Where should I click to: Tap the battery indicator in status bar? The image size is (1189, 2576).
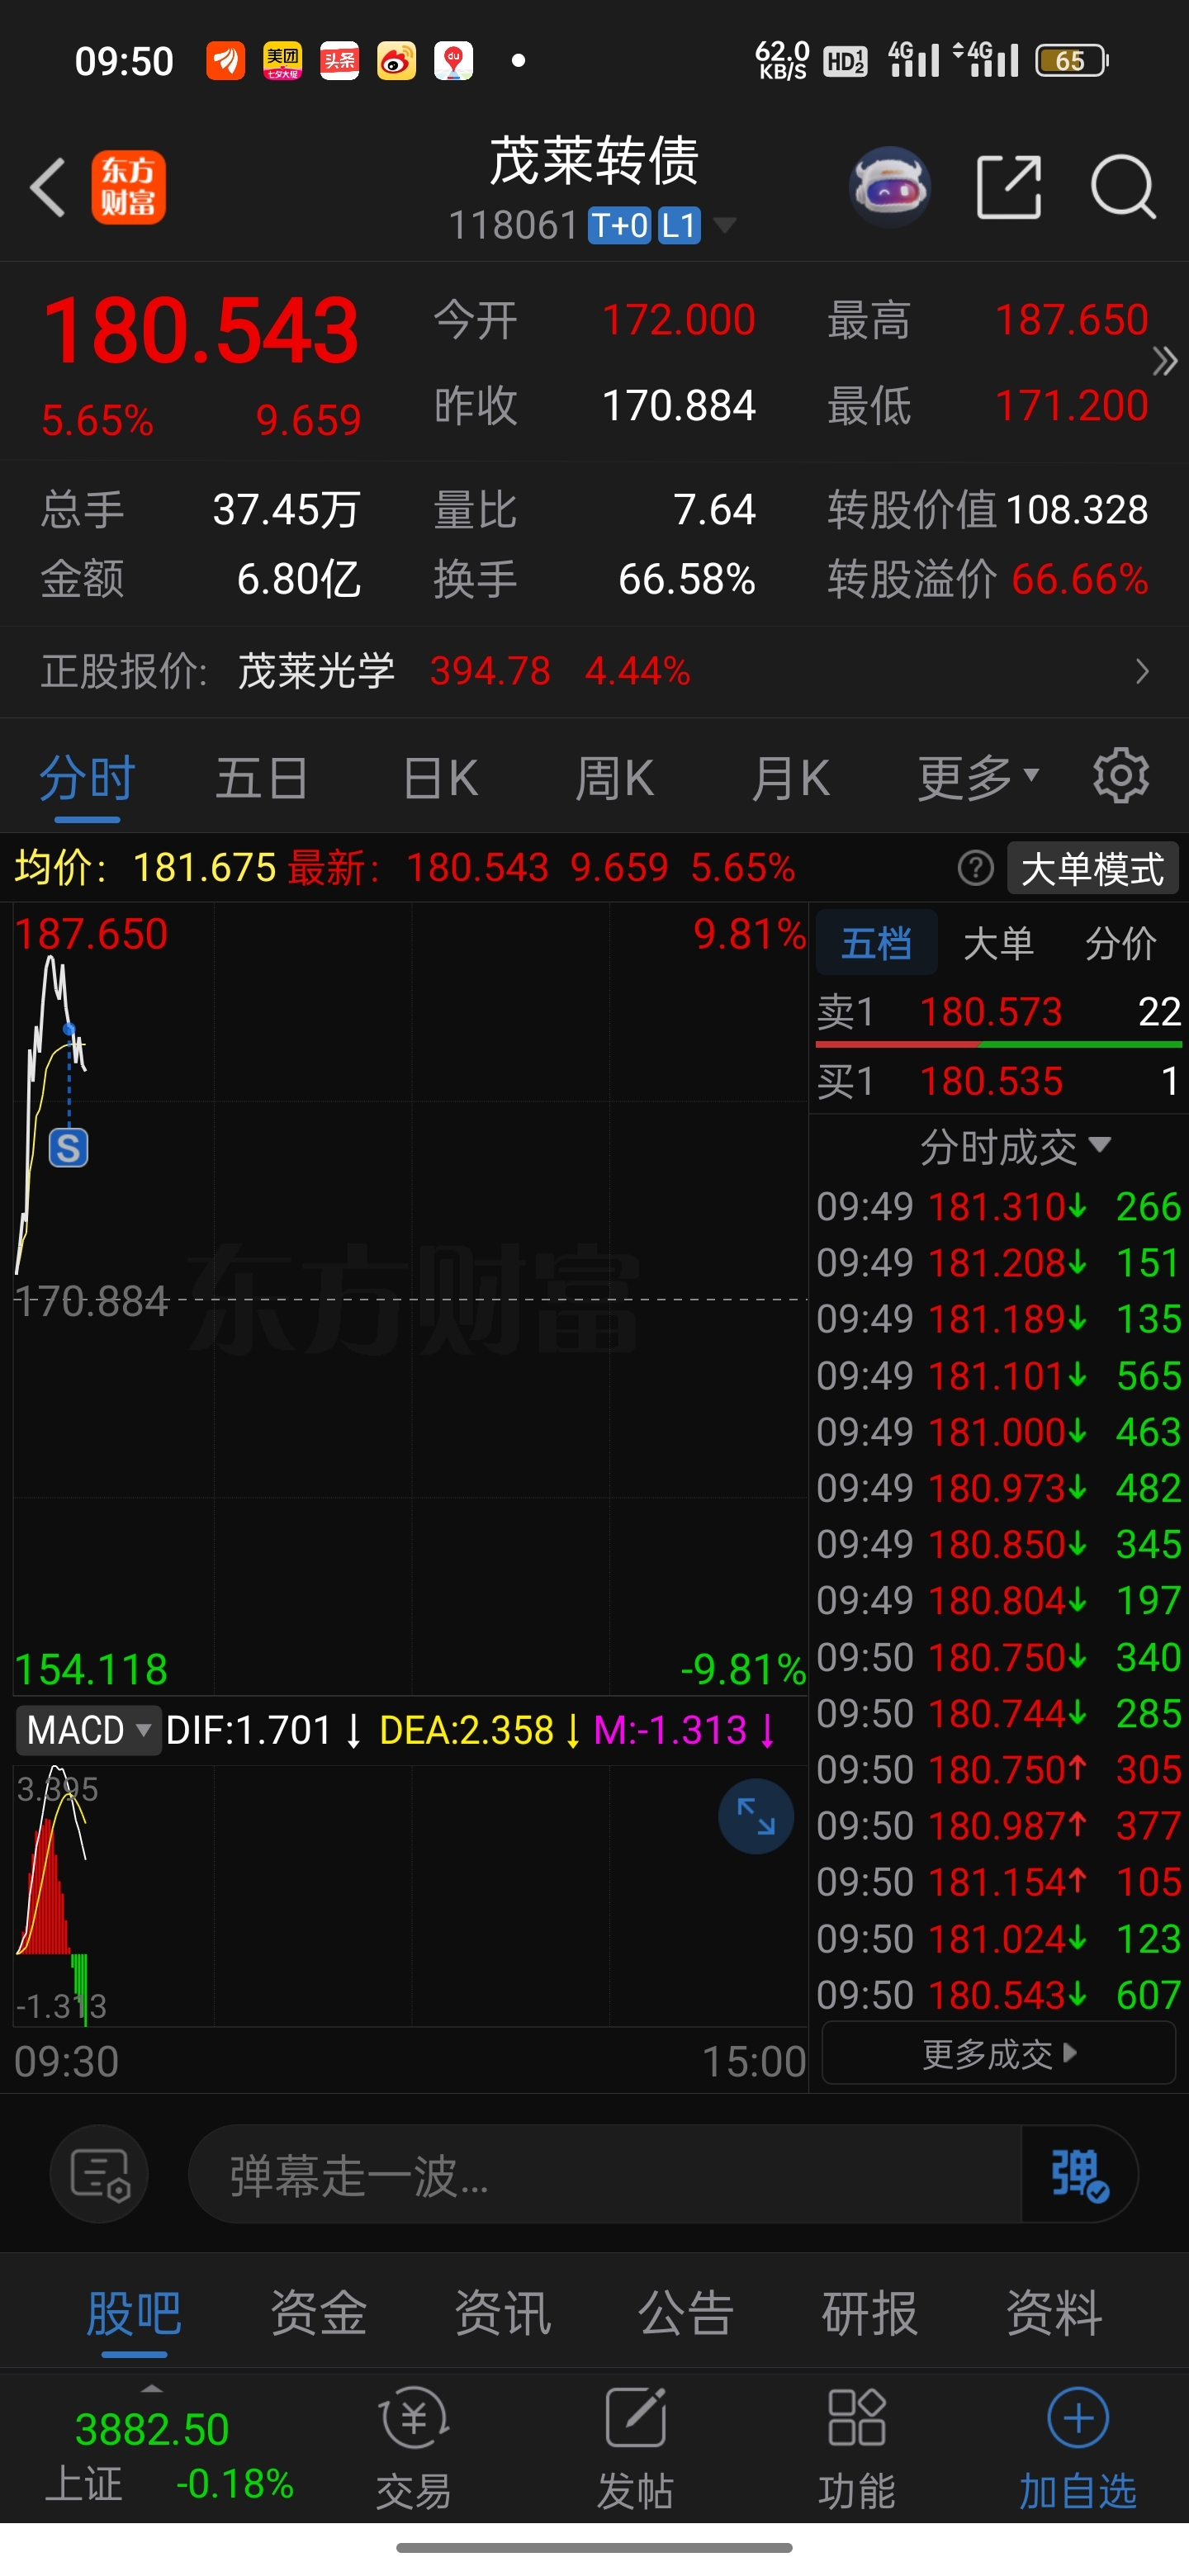pos(1072,61)
